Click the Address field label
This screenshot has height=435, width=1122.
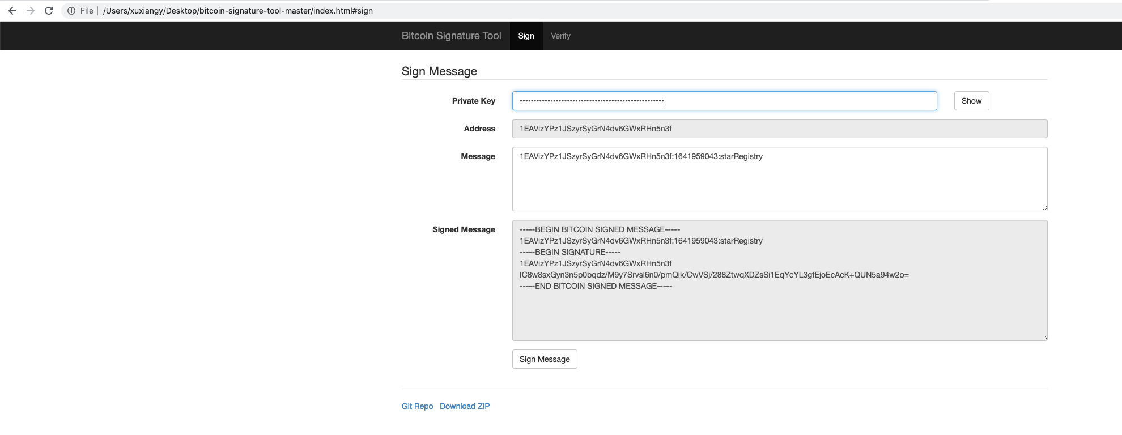click(x=479, y=129)
